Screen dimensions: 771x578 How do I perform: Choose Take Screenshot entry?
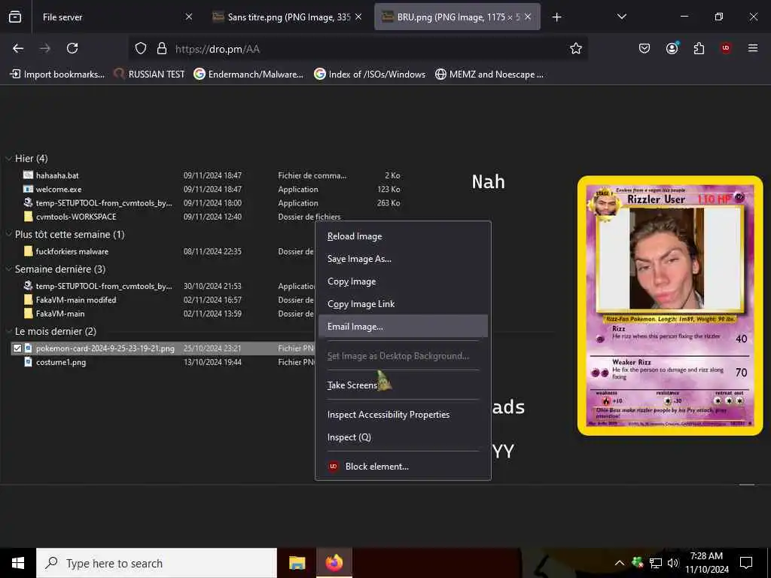pos(404,385)
